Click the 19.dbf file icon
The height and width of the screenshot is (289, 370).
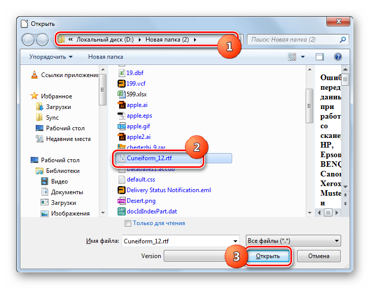click(x=122, y=73)
